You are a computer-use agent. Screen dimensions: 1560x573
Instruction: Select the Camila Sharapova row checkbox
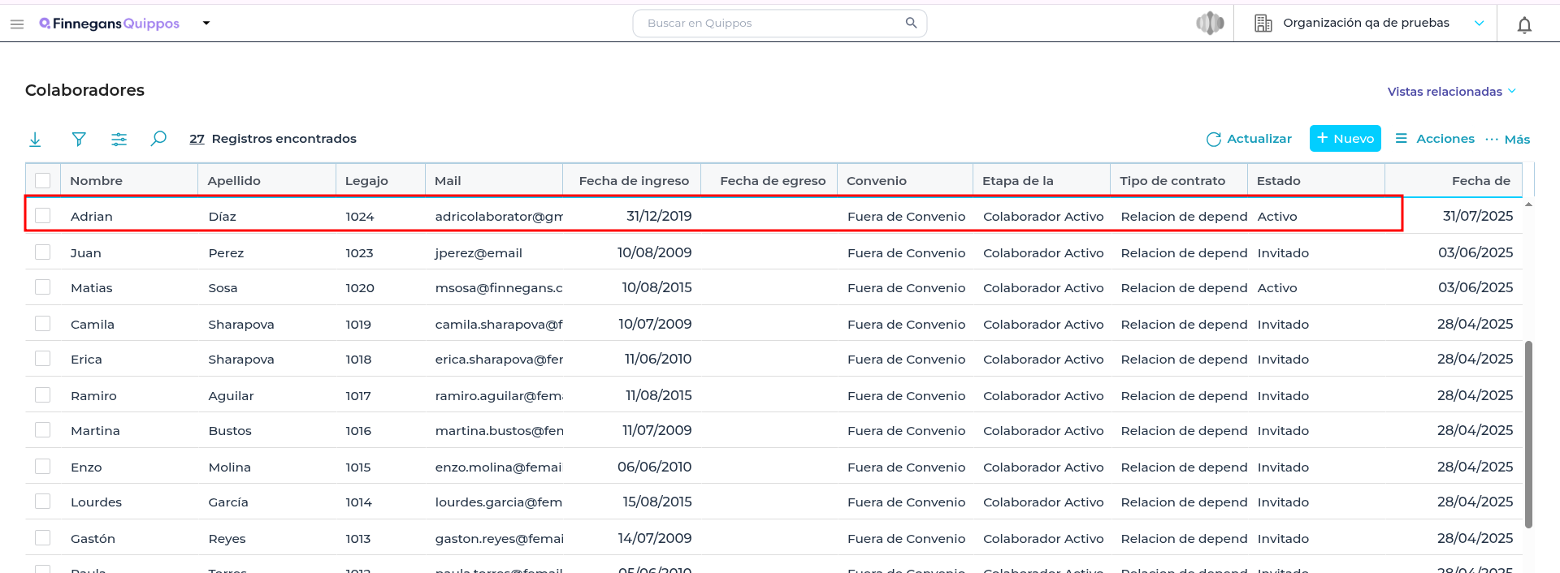[x=43, y=324]
